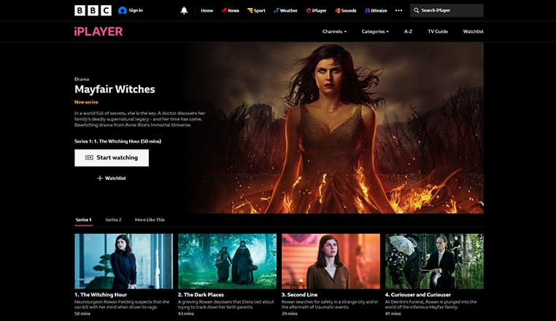
Task: Go to BBC Home
Action: 207,11
